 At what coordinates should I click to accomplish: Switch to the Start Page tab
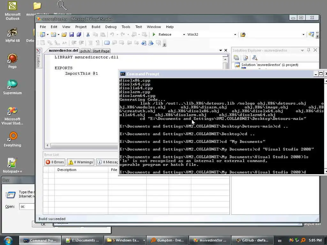click(x=101, y=51)
